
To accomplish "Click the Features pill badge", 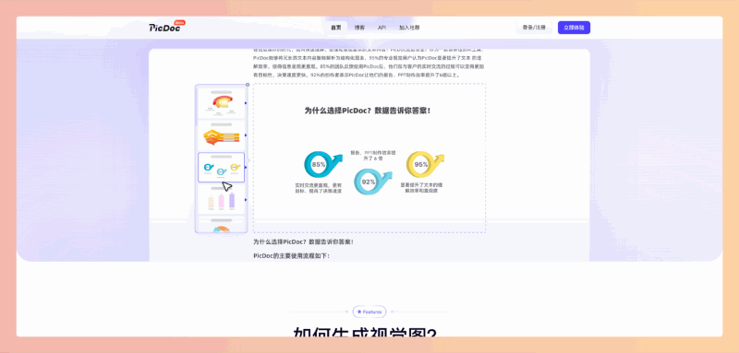I will click(x=369, y=312).
